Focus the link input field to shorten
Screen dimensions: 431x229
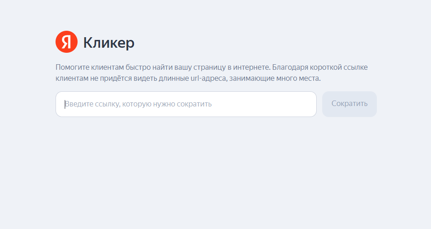point(186,104)
